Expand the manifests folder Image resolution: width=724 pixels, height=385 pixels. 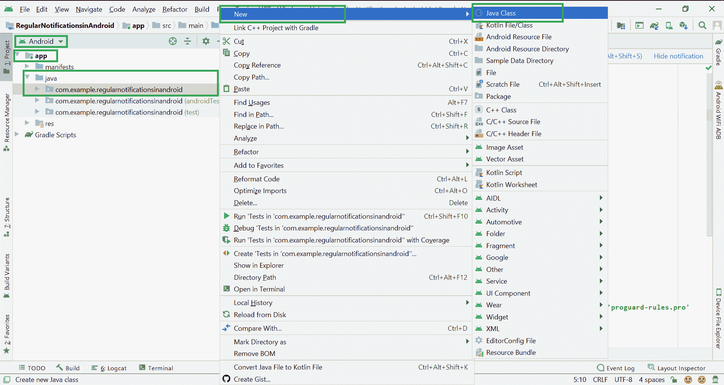27,67
